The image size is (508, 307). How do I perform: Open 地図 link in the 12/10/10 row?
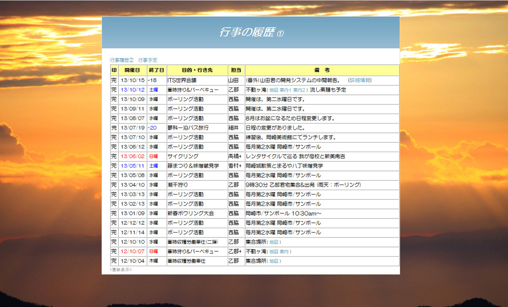click(x=274, y=242)
